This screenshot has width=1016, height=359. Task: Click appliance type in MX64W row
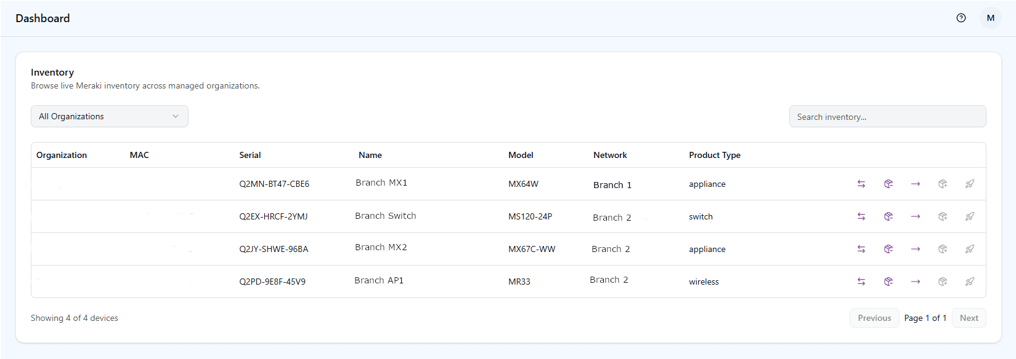(707, 184)
